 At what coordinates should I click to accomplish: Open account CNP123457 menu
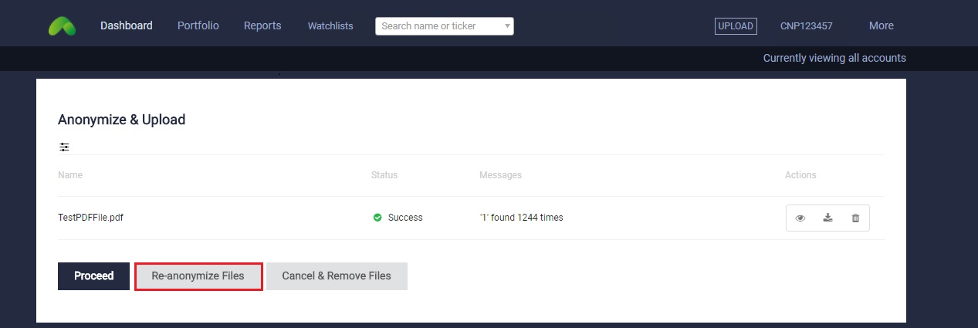click(807, 25)
